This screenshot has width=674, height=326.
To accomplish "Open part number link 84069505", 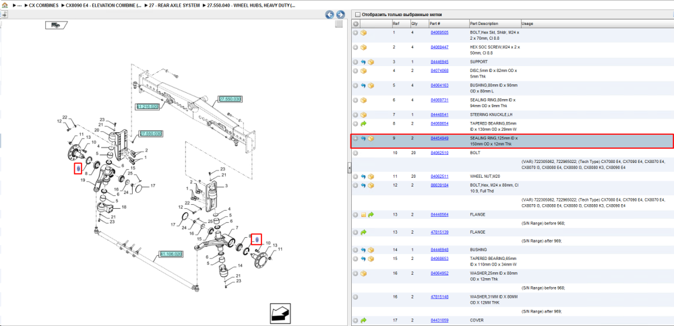I will pos(439,32).
